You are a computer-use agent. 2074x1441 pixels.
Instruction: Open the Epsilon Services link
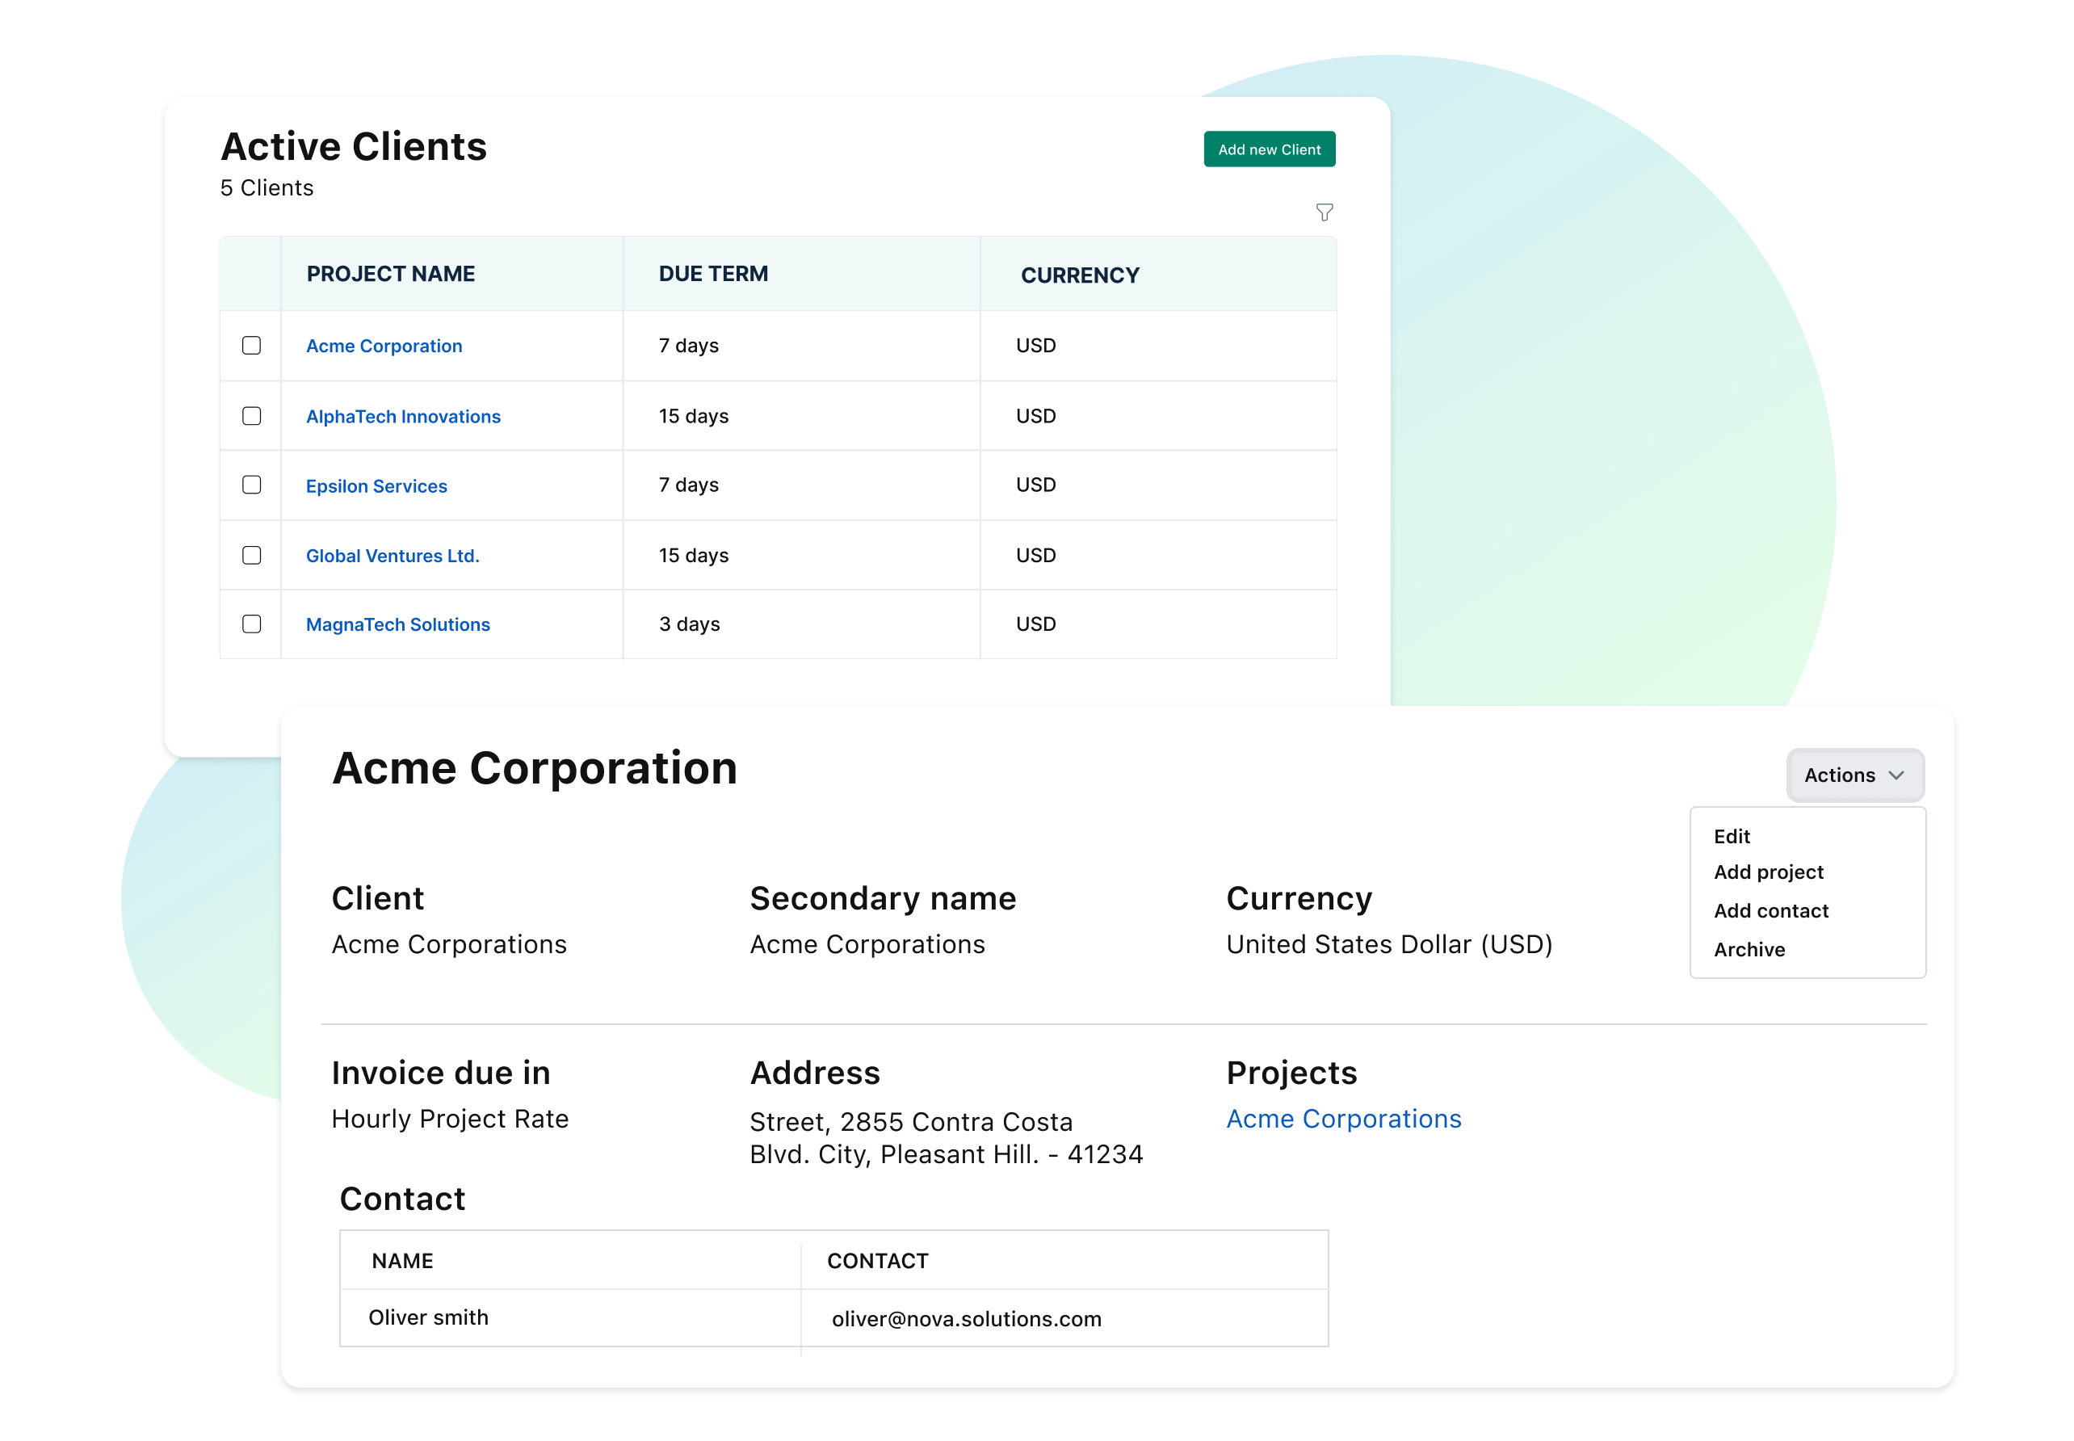point(376,485)
